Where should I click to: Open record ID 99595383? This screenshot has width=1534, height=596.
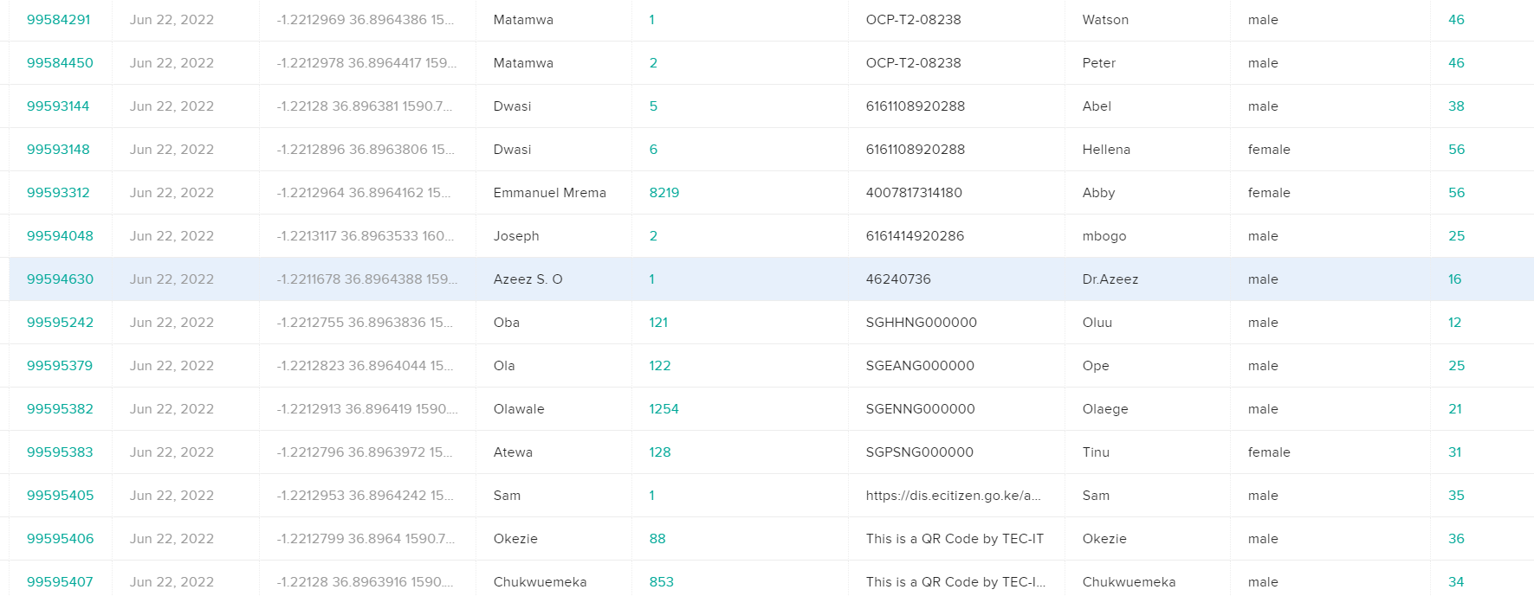click(x=60, y=452)
